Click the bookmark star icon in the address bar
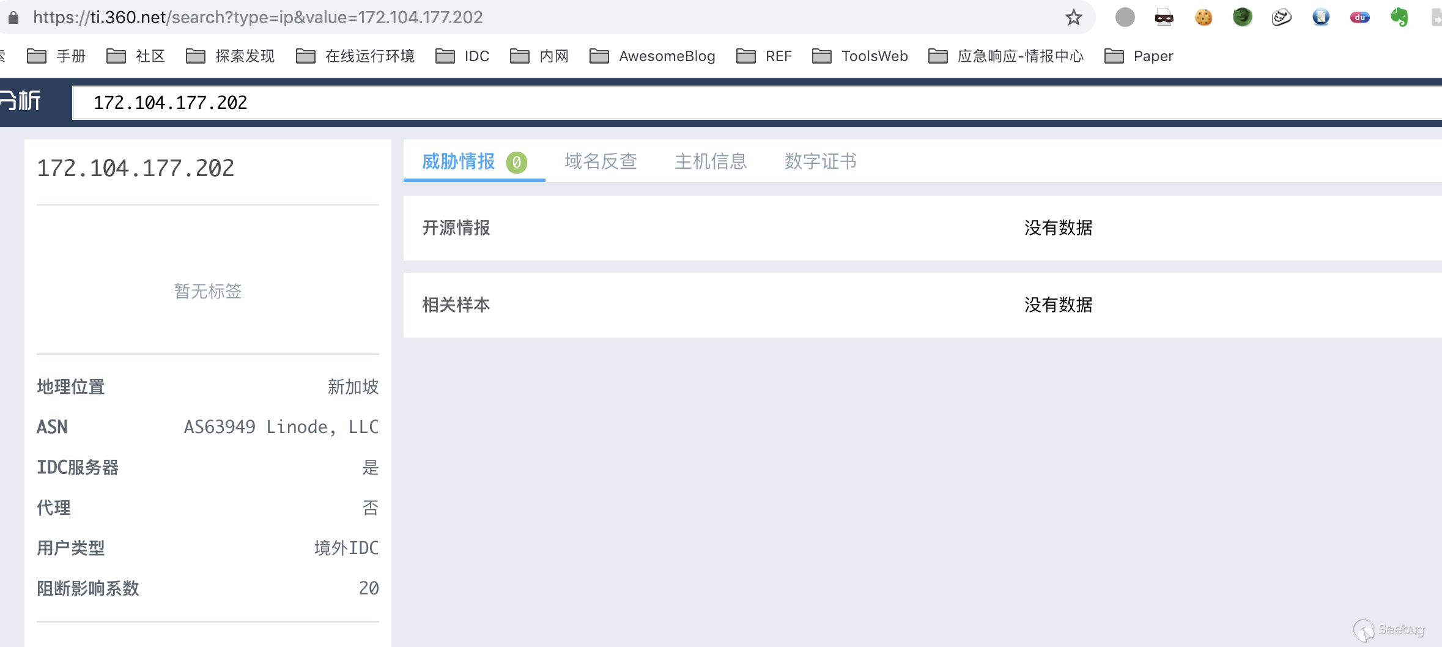1442x647 pixels. (x=1073, y=18)
